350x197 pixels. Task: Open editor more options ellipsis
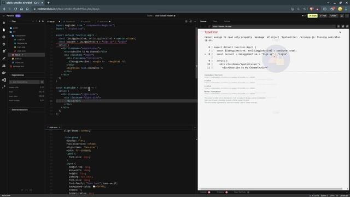(195, 21)
